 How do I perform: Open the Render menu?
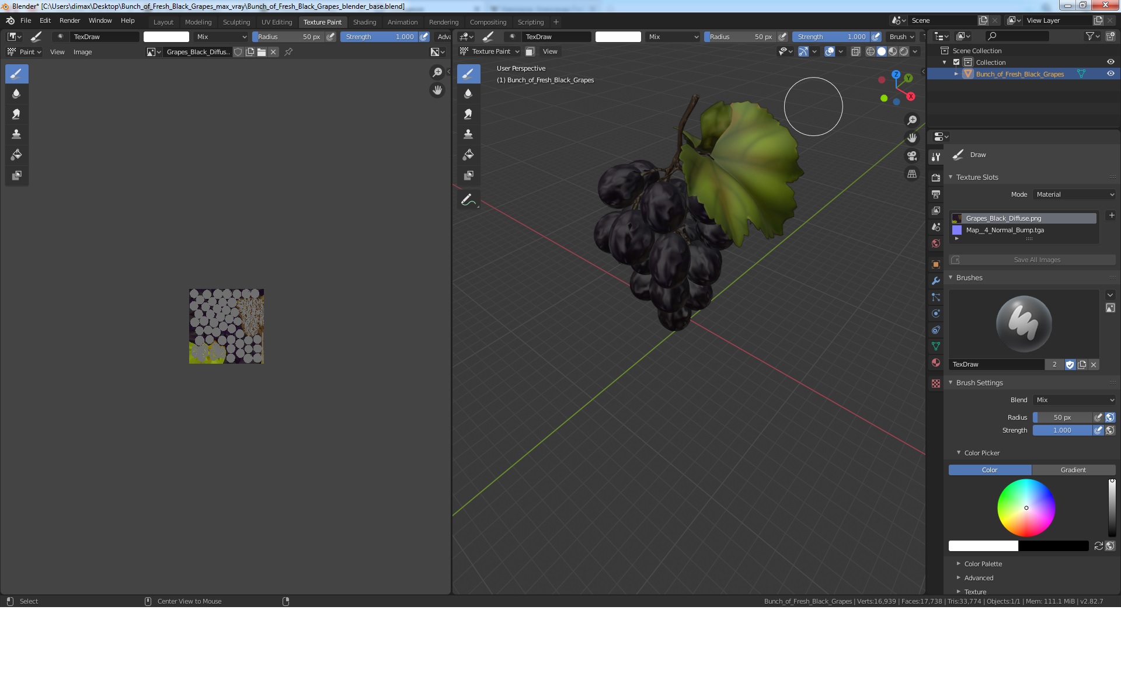(69, 20)
